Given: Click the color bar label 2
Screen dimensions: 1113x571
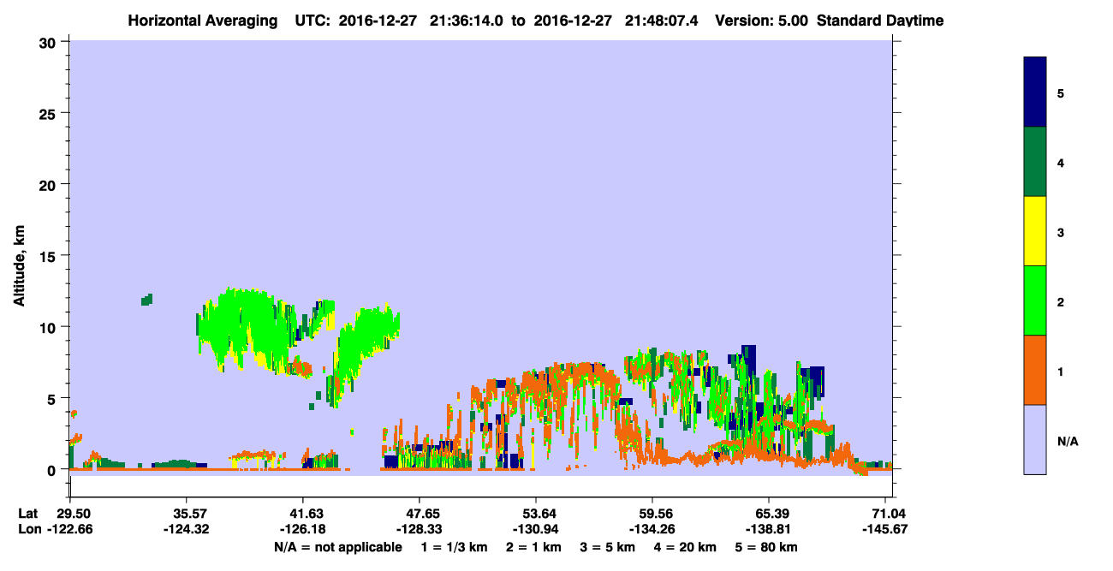Looking at the screenshot, I should tap(1061, 301).
